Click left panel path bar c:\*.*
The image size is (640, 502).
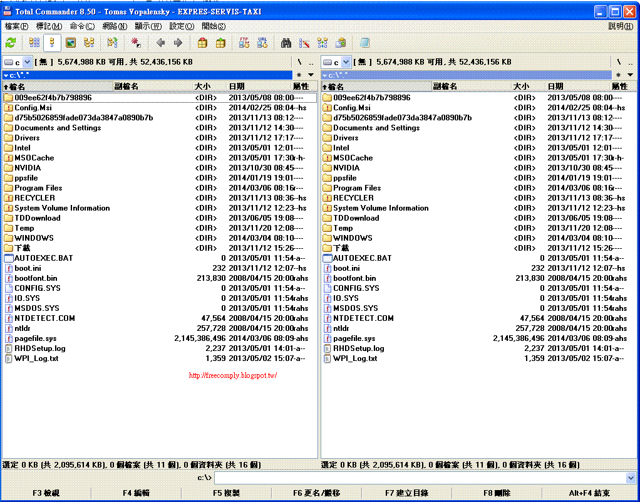[x=147, y=75]
